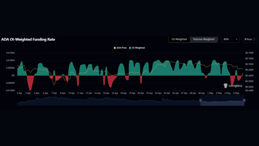Image resolution: width=259 pixels, height=146 pixels.
Task: Click the $0.5000 price label
Action: [249, 87]
